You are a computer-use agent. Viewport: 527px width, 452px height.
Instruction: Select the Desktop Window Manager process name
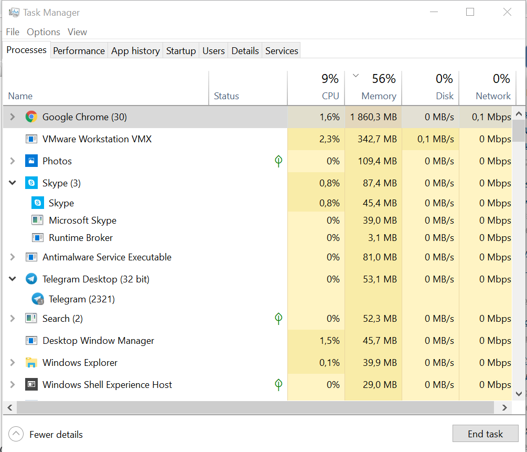[98, 341]
